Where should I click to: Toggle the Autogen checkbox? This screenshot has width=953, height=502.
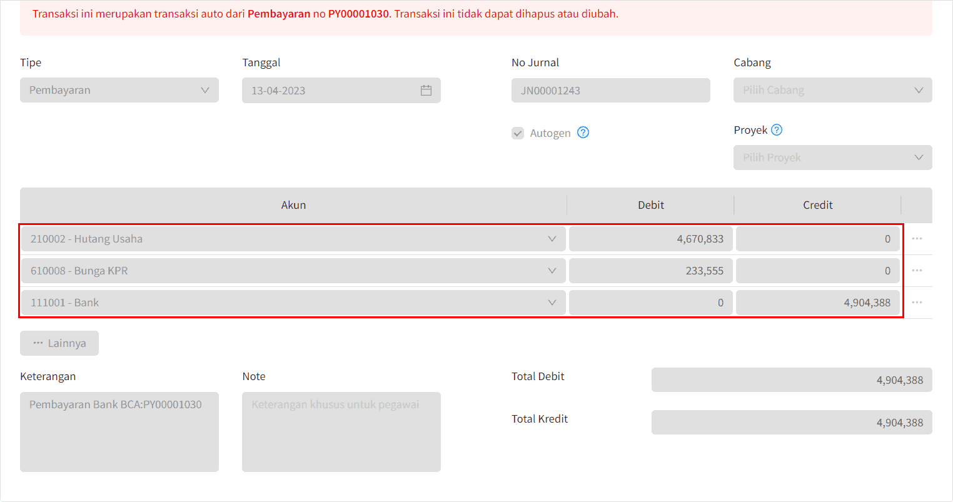tap(518, 133)
